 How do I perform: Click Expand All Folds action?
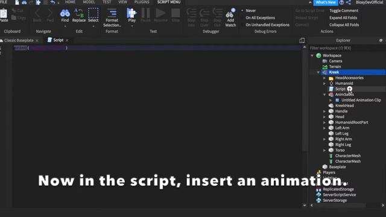point(343,17)
